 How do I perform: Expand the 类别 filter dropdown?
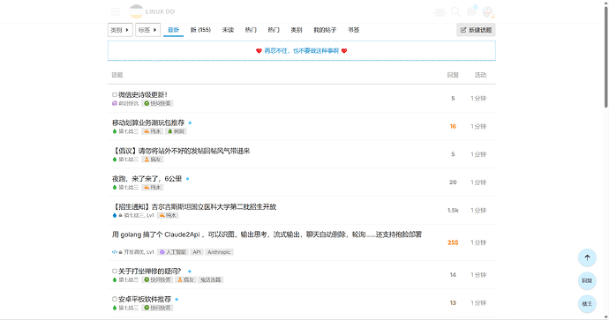(x=120, y=30)
